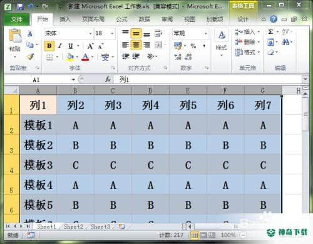The image size is (313, 244).
Task: Align text to top of cell
Action: [125, 33]
